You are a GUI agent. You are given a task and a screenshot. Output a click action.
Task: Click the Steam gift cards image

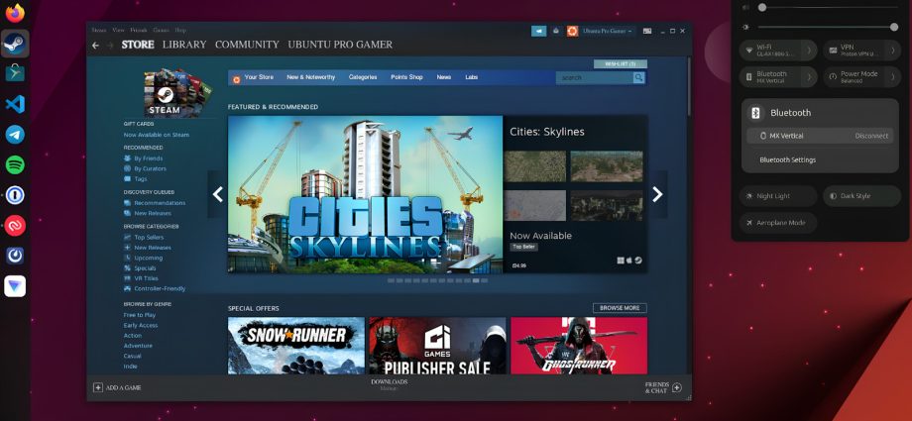pyautogui.click(x=178, y=93)
